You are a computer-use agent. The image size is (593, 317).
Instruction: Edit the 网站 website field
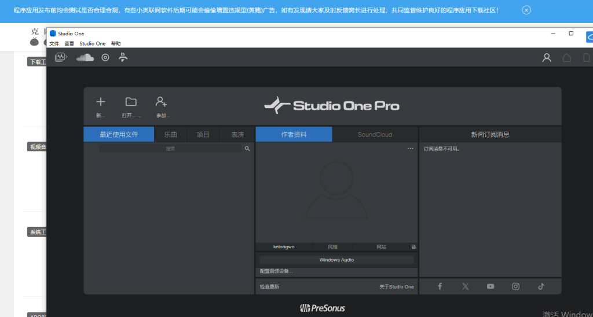(381, 247)
